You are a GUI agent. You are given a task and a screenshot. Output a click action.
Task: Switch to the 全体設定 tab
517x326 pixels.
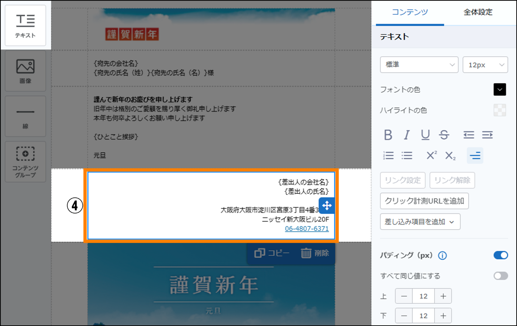pyautogui.click(x=478, y=13)
